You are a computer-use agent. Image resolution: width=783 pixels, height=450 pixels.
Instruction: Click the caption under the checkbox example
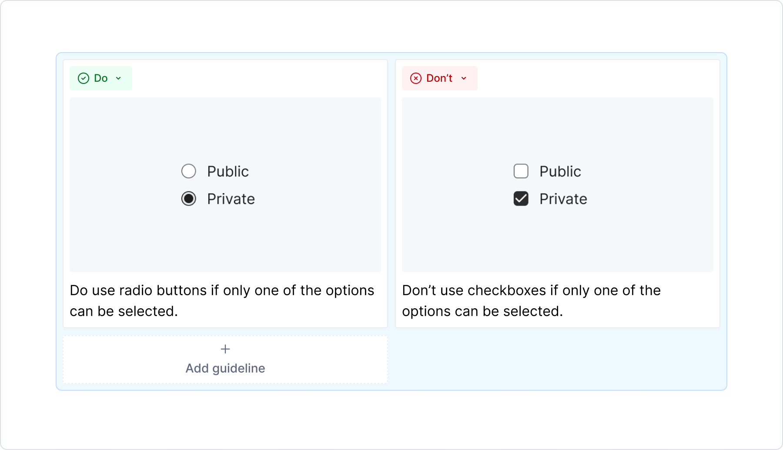point(532,300)
